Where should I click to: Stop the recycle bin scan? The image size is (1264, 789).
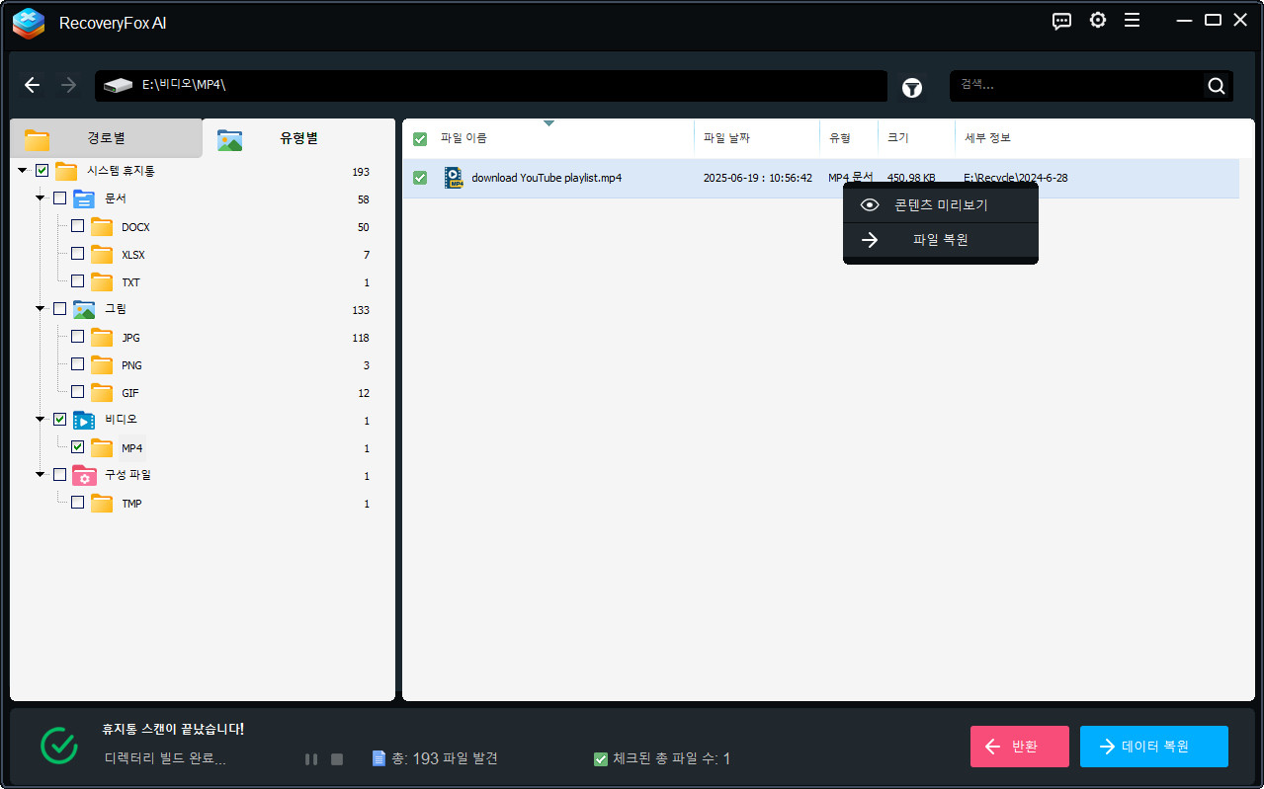click(336, 758)
